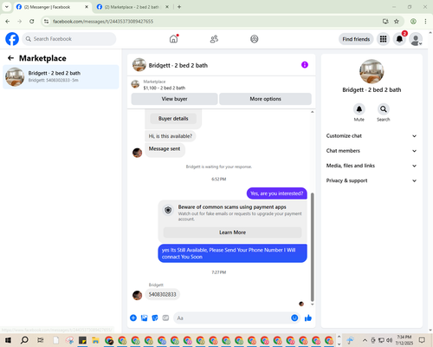Viewport: 433px width, 347px height.
Task: Open more actions plus icon in composer
Action: 133,318
